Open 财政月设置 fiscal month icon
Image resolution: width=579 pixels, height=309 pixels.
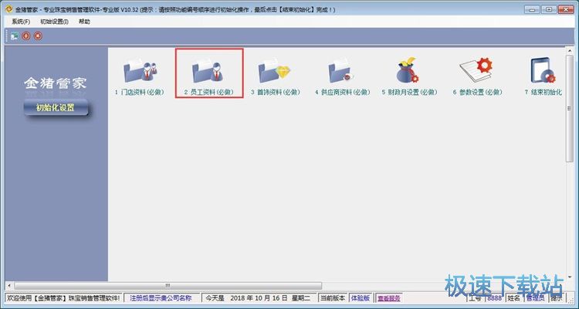click(x=408, y=70)
